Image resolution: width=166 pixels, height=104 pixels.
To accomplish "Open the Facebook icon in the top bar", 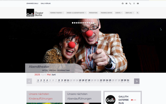I will tap(123, 4).
